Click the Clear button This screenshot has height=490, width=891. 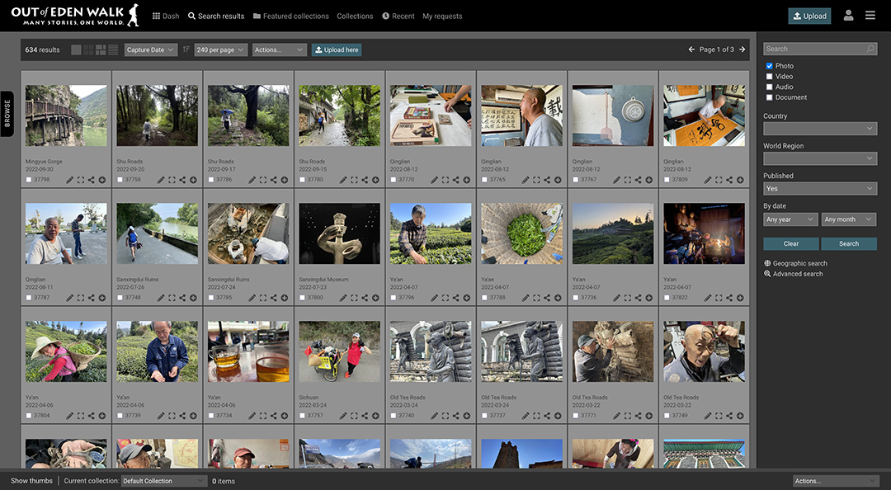coord(791,243)
